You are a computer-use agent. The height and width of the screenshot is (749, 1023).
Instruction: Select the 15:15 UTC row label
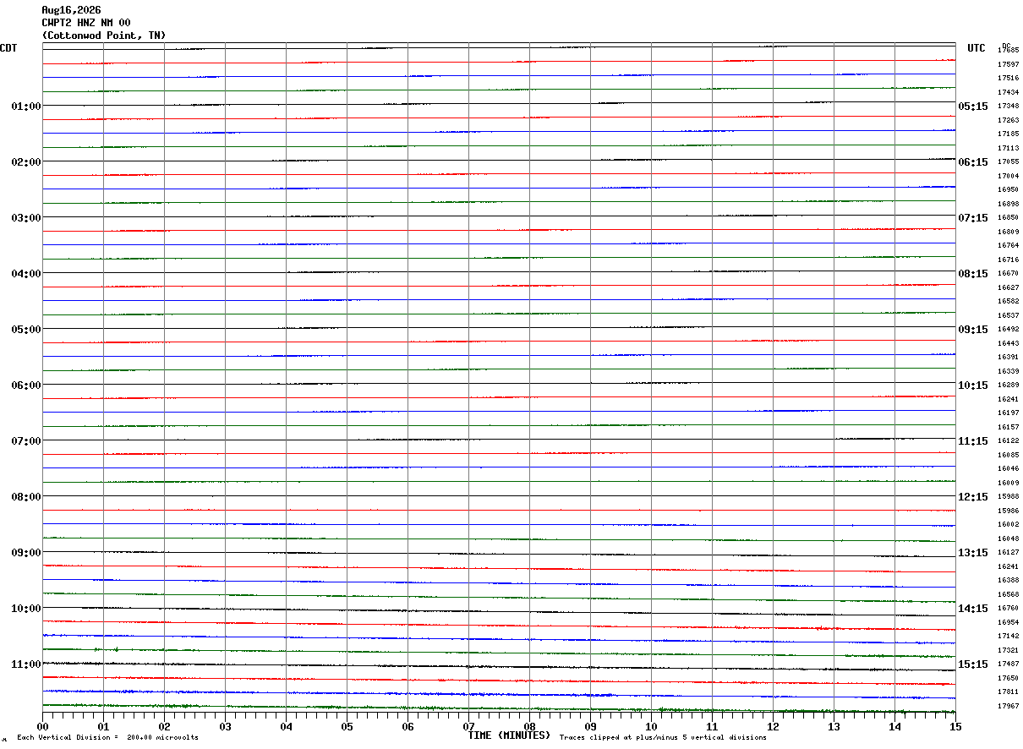click(973, 664)
